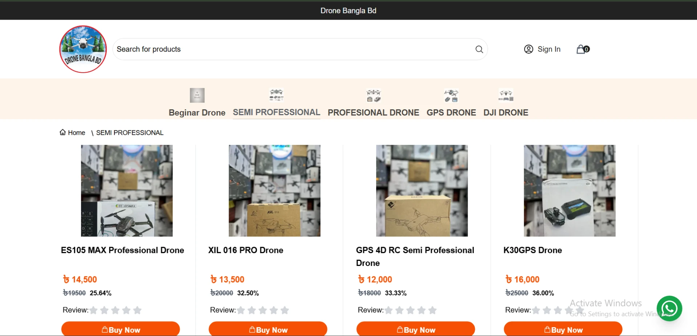Click the 25.64% discount label
This screenshot has width=697, height=336.
point(101,293)
